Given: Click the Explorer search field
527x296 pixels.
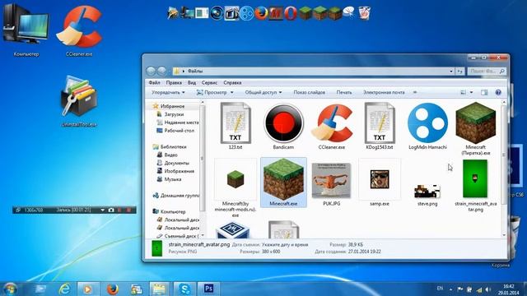Looking at the screenshot, I should pos(486,72).
